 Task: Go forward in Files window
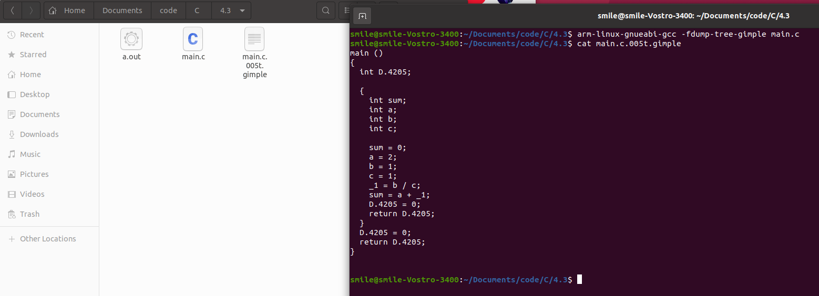pyautogui.click(x=31, y=10)
